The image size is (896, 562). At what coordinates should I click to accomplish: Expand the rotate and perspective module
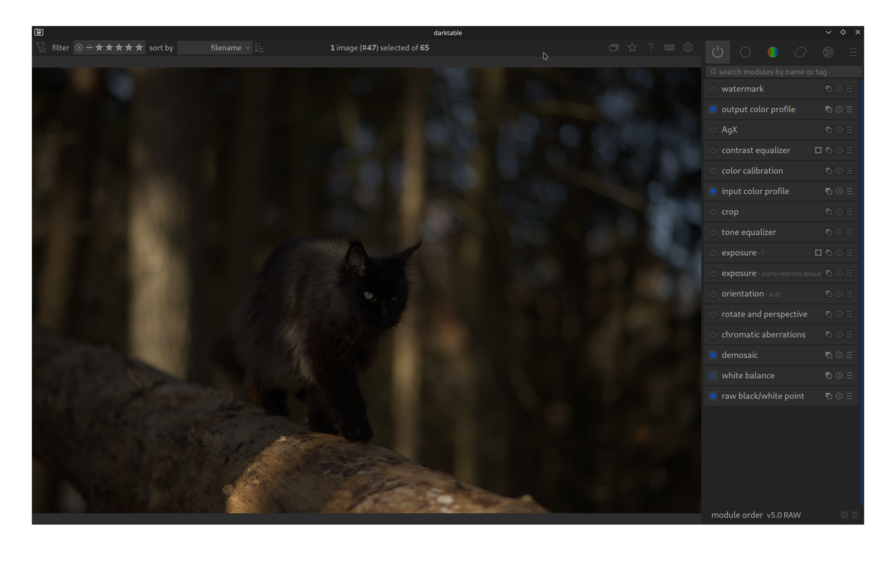tap(764, 314)
